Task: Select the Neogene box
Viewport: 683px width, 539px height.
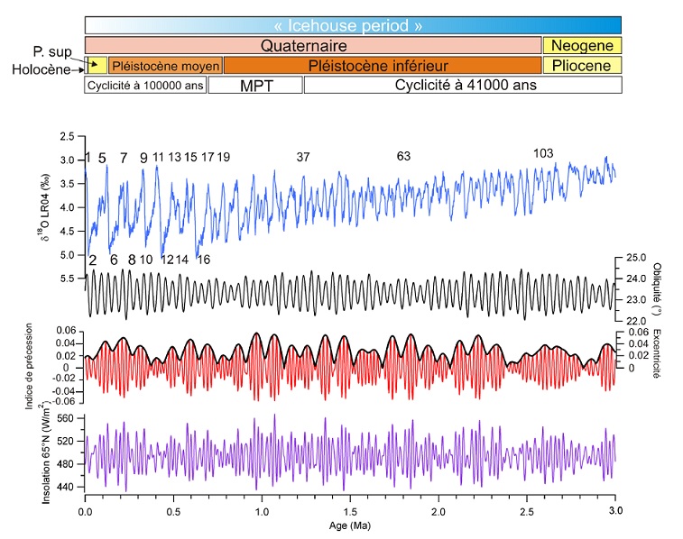Action: point(582,45)
